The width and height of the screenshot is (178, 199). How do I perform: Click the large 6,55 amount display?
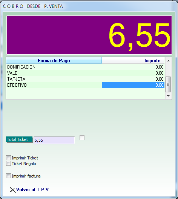point(89,35)
